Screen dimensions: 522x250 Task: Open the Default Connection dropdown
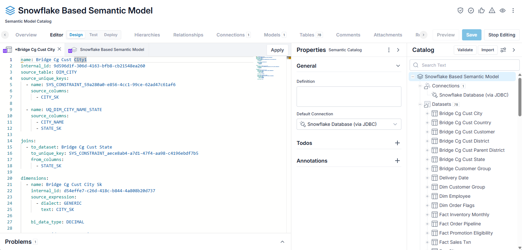click(349, 124)
